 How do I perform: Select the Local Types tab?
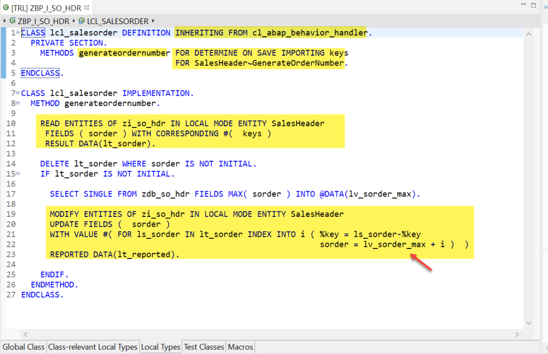pyautogui.click(x=161, y=347)
